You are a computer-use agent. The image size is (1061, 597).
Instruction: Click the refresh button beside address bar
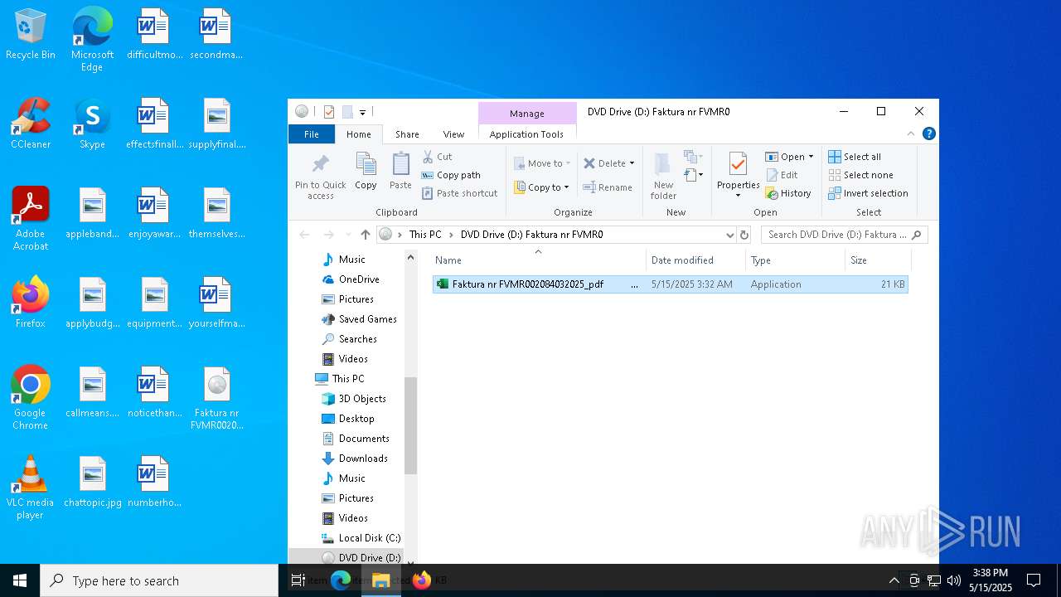point(744,235)
